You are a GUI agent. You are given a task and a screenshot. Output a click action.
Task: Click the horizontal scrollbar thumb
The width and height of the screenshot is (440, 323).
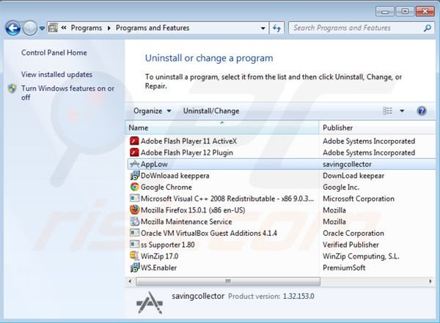pyautogui.click(x=228, y=281)
